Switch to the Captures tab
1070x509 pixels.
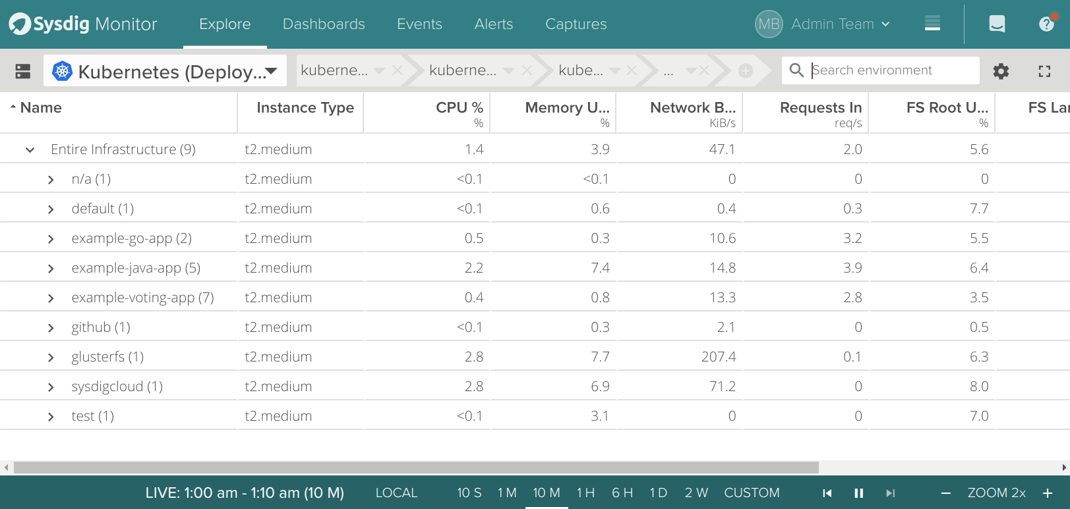[576, 24]
